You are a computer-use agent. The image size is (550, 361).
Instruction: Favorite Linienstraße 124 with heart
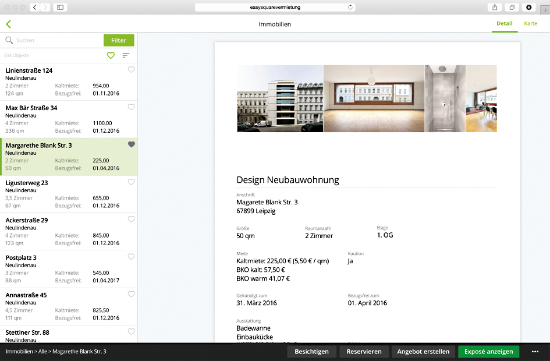(131, 70)
